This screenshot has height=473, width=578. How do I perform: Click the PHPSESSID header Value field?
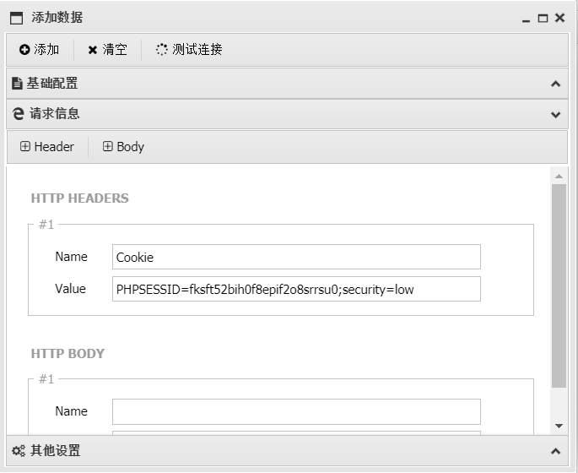click(x=295, y=289)
